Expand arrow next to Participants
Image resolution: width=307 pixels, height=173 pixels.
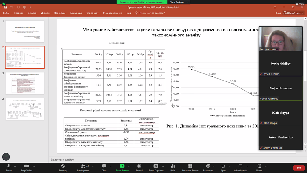click(93, 166)
